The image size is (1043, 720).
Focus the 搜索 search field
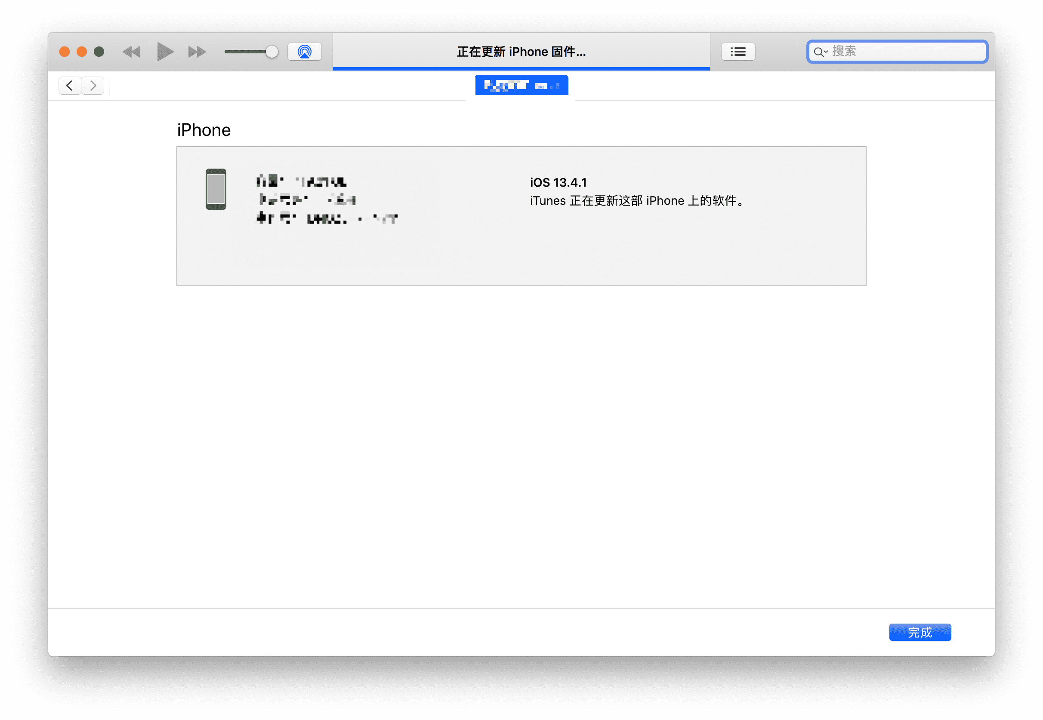click(x=897, y=52)
